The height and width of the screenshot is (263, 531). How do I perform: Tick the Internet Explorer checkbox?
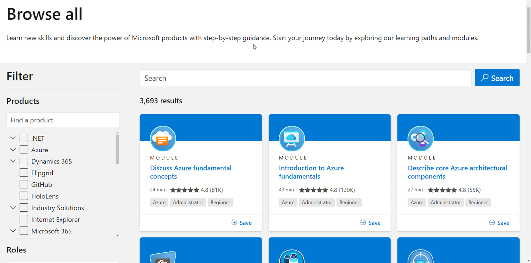click(24, 219)
